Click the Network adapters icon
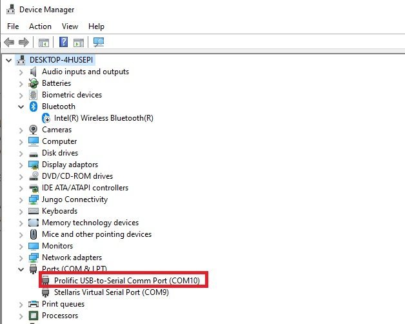This screenshot has width=405, height=324. [34, 258]
